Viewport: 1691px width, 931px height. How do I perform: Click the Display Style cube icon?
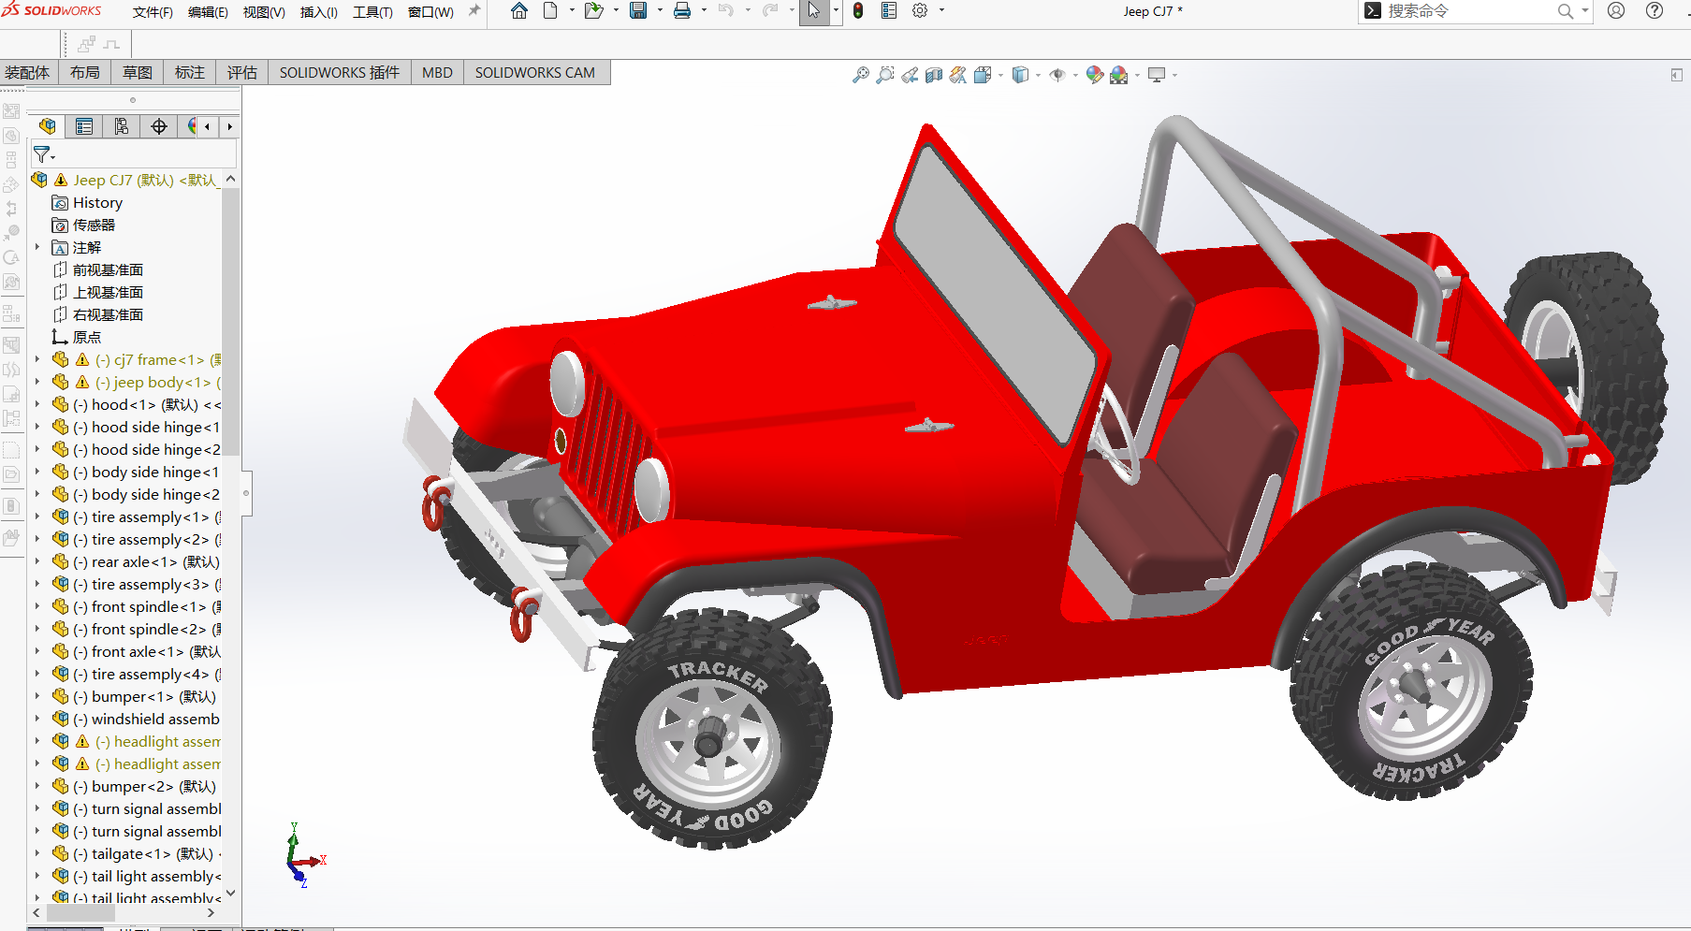pos(1021,75)
